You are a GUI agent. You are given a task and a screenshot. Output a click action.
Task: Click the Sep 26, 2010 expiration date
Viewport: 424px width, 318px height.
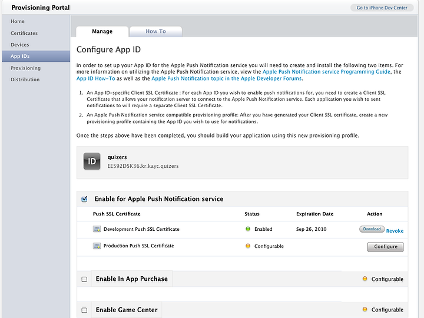(x=312, y=229)
